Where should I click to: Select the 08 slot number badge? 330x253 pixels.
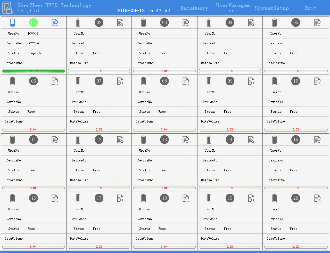(164, 81)
